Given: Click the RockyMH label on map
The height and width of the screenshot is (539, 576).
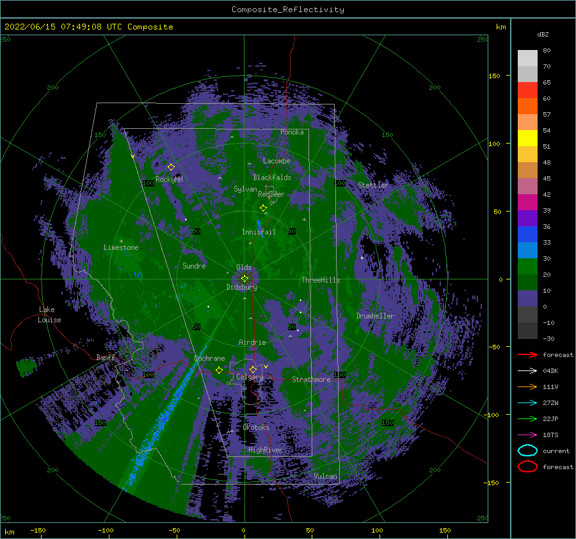Looking at the screenshot, I should pos(169,179).
